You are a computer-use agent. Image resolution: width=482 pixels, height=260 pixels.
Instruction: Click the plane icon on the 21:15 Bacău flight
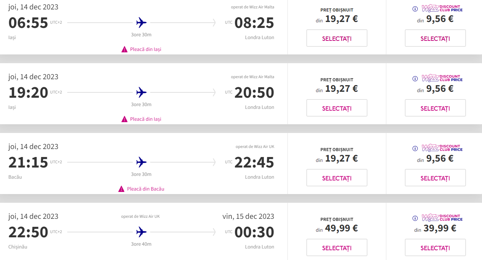[x=141, y=162]
